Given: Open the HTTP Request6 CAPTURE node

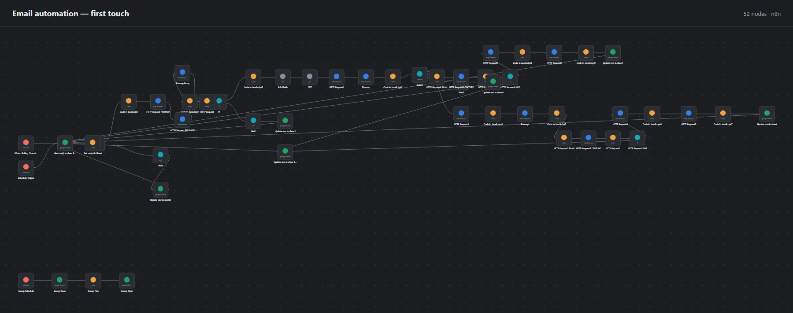Looking at the screenshot, I should [461, 77].
